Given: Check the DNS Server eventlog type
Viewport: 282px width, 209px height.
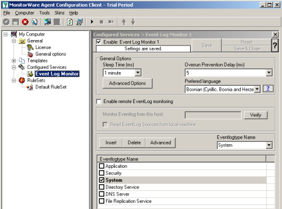Looking at the screenshot, I should tap(102, 194).
